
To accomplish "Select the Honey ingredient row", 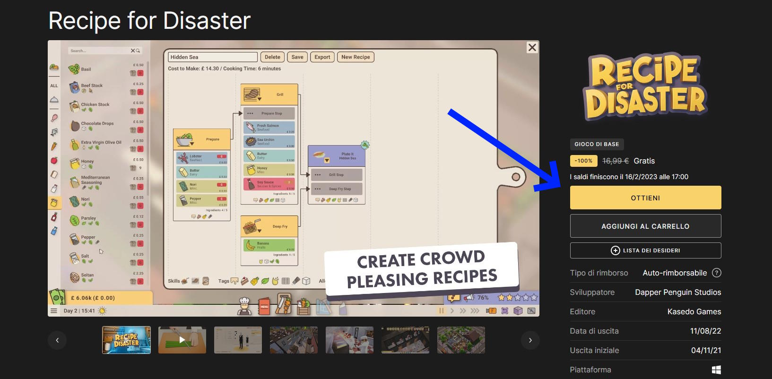I will pos(106,164).
